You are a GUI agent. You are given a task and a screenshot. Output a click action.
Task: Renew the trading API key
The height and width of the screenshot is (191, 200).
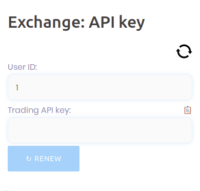point(44,159)
